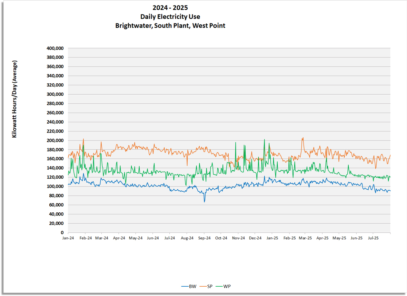Click the blue BW legend line marker
This screenshot has width=407, height=296.
tap(185, 286)
